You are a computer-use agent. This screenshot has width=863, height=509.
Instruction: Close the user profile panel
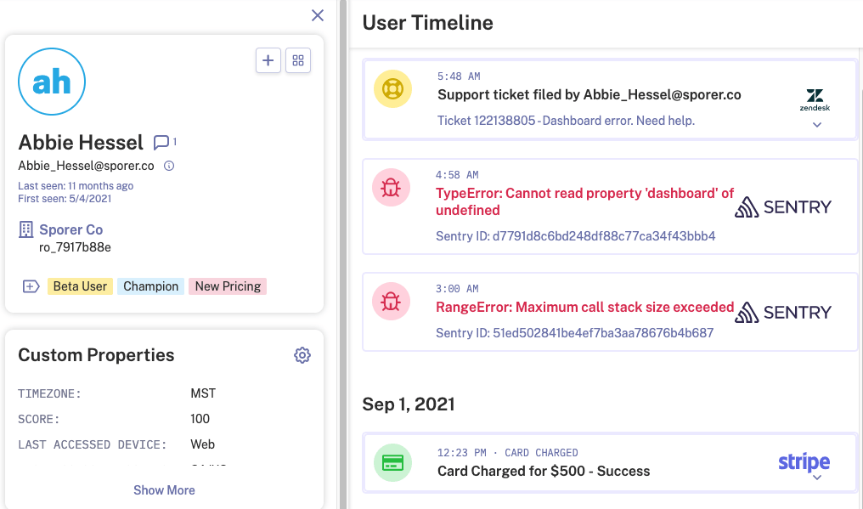click(x=318, y=15)
